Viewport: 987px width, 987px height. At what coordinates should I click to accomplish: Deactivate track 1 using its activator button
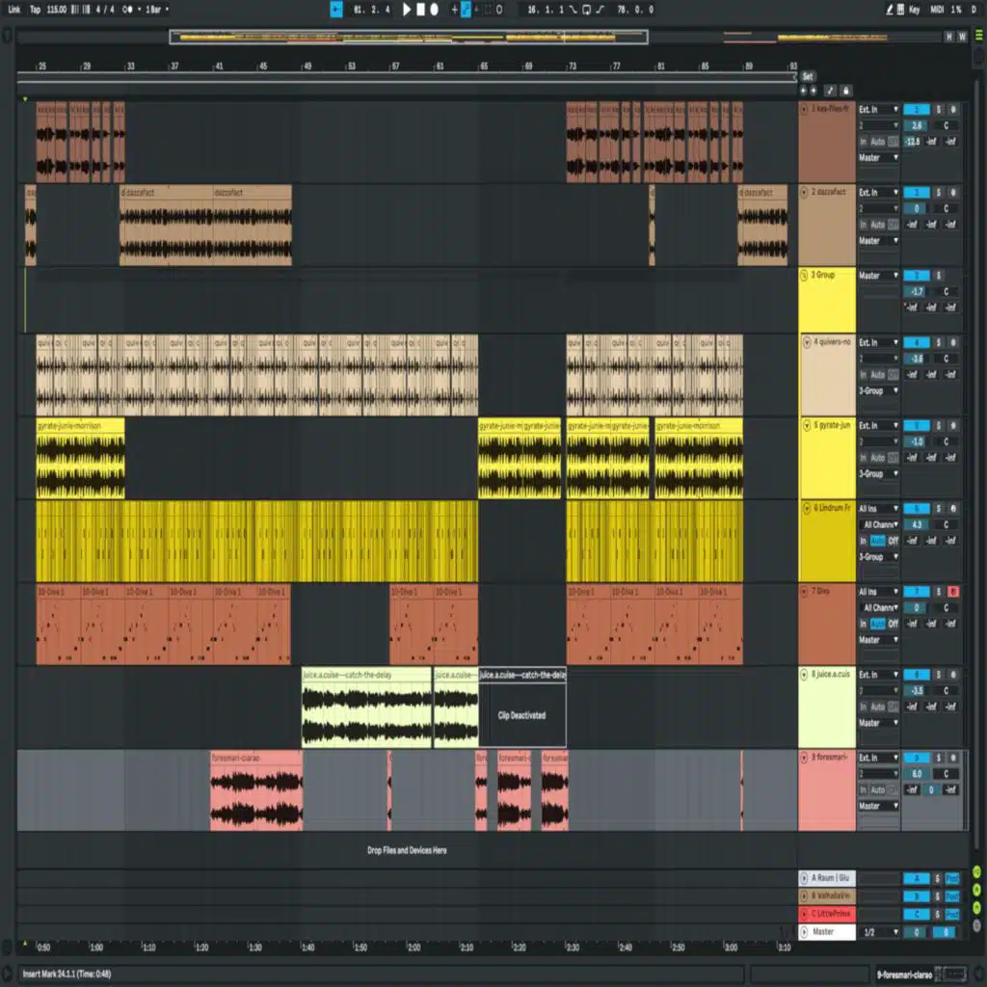916,110
